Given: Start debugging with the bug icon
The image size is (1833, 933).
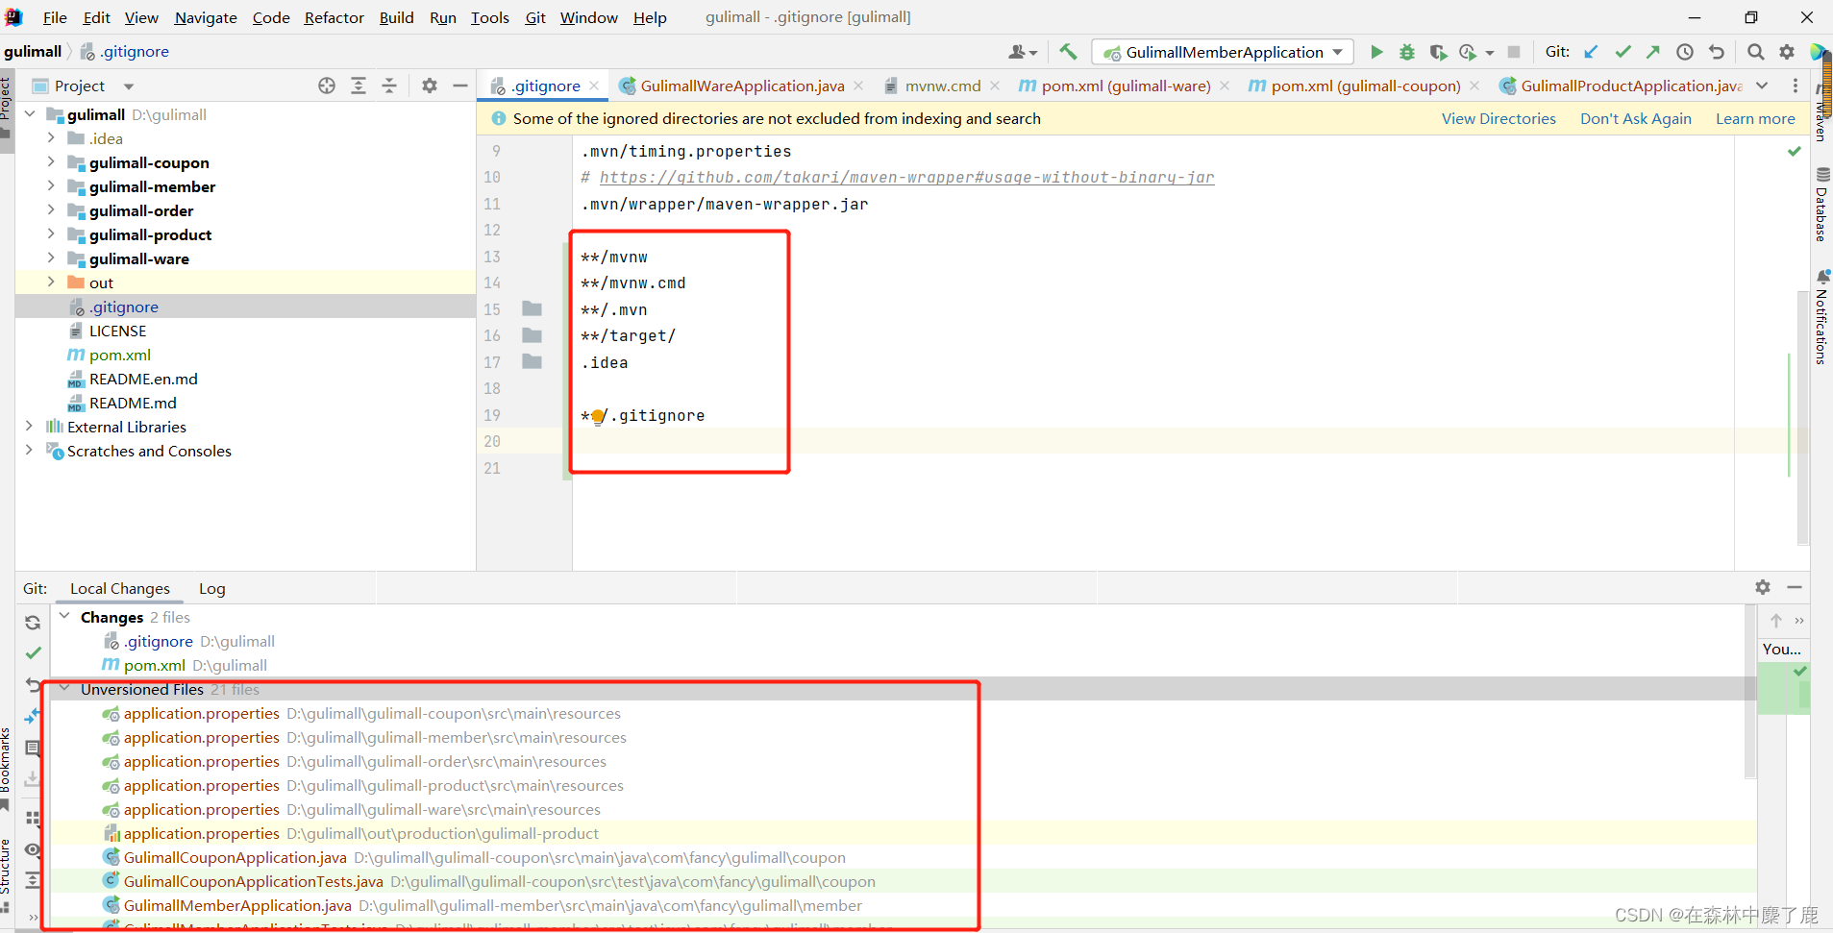Looking at the screenshot, I should [1407, 52].
